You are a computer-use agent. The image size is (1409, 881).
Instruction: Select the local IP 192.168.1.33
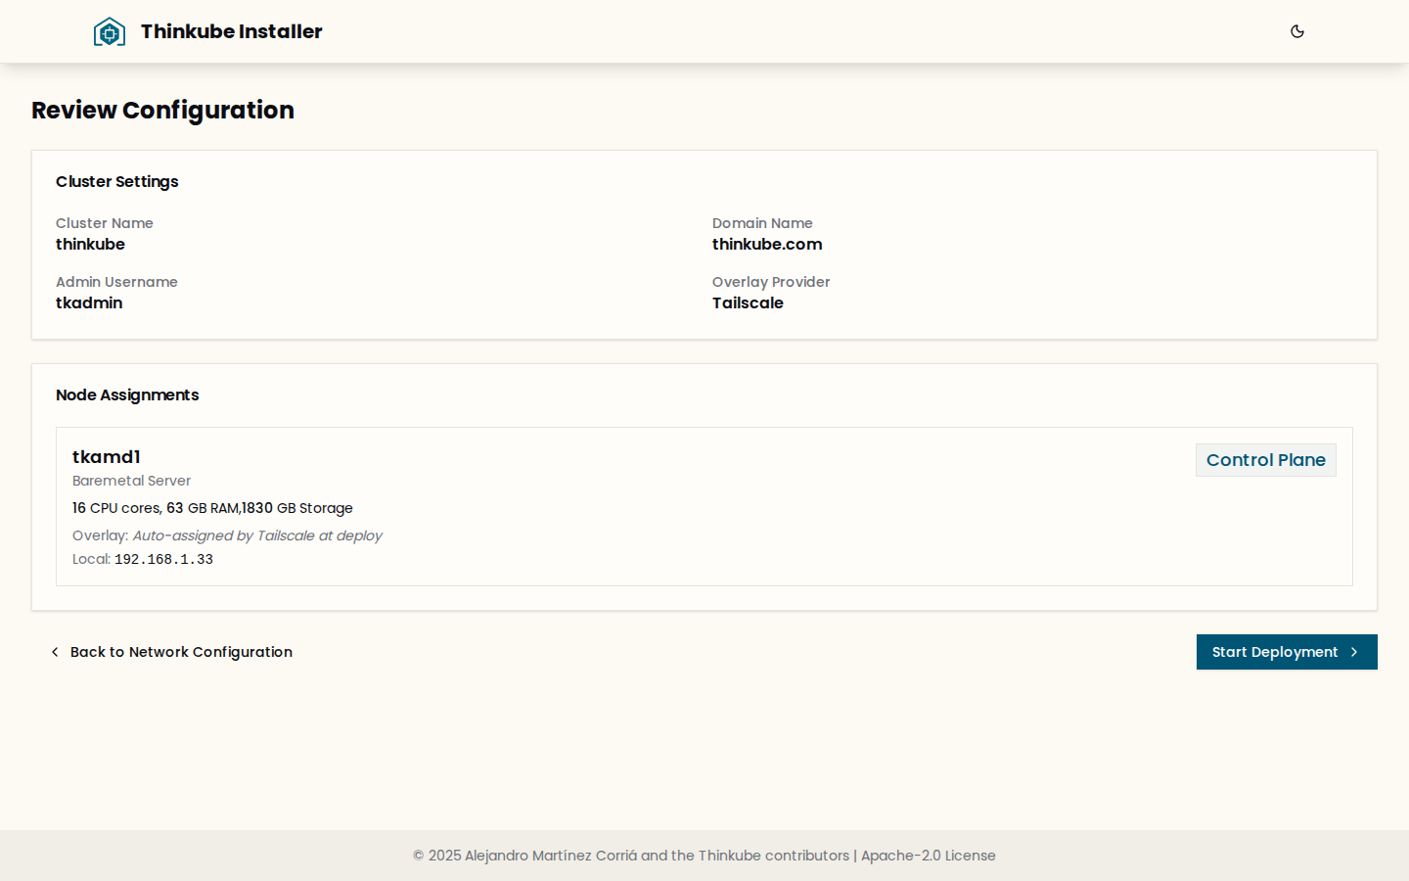pyautogui.click(x=163, y=560)
